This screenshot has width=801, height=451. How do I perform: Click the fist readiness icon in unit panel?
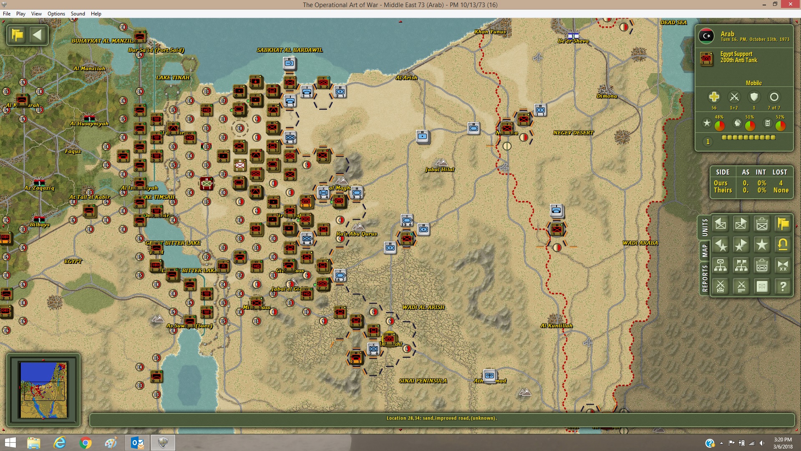click(738, 123)
